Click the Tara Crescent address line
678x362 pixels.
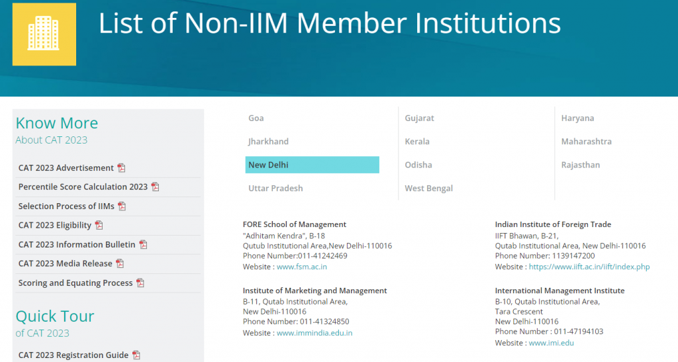[519, 312]
